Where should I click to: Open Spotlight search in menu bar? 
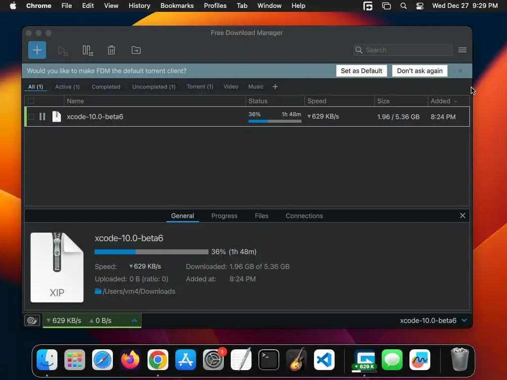pyautogui.click(x=403, y=6)
